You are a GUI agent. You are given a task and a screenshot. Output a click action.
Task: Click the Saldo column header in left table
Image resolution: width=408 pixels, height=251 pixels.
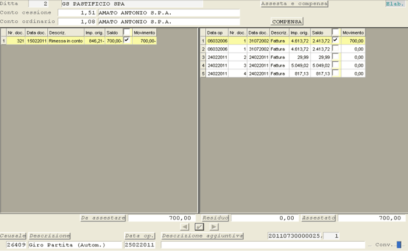[113, 33]
